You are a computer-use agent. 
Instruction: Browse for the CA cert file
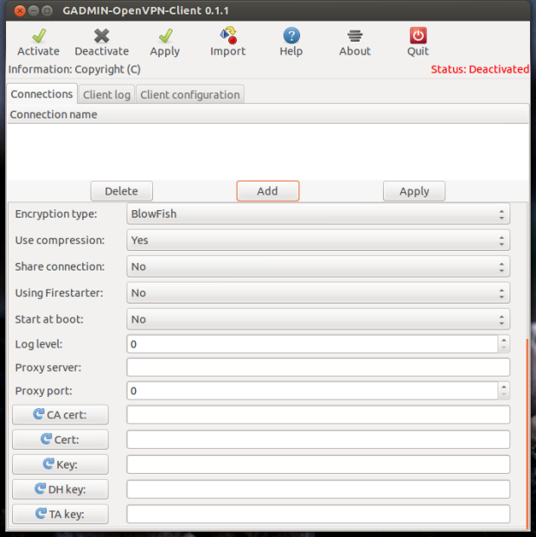[x=61, y=415]
